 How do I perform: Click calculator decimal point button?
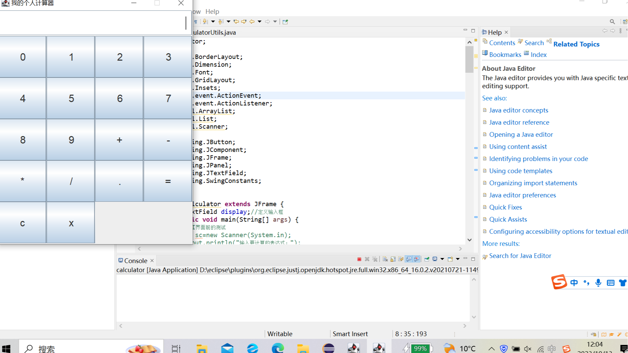tap(119, 181)
